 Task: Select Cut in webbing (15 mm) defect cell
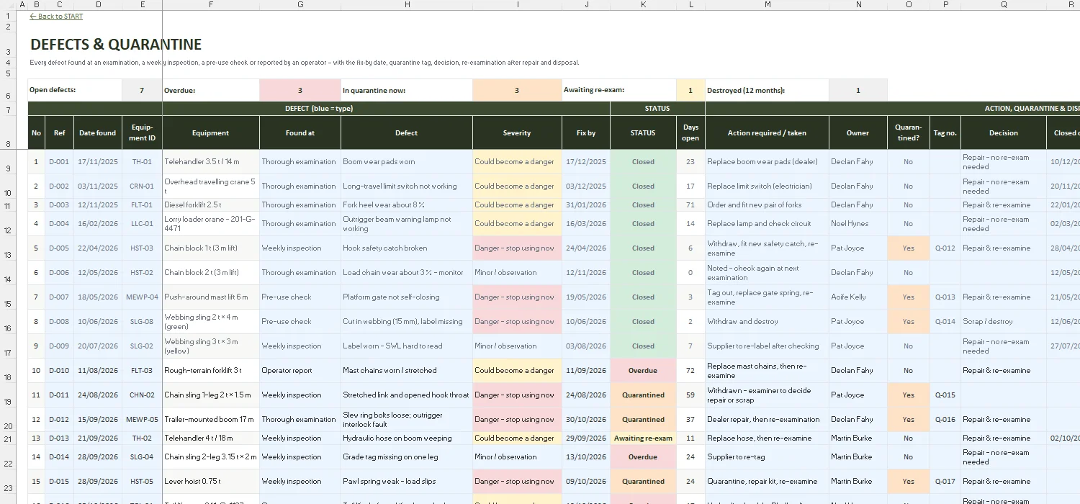tap(407, 322)
